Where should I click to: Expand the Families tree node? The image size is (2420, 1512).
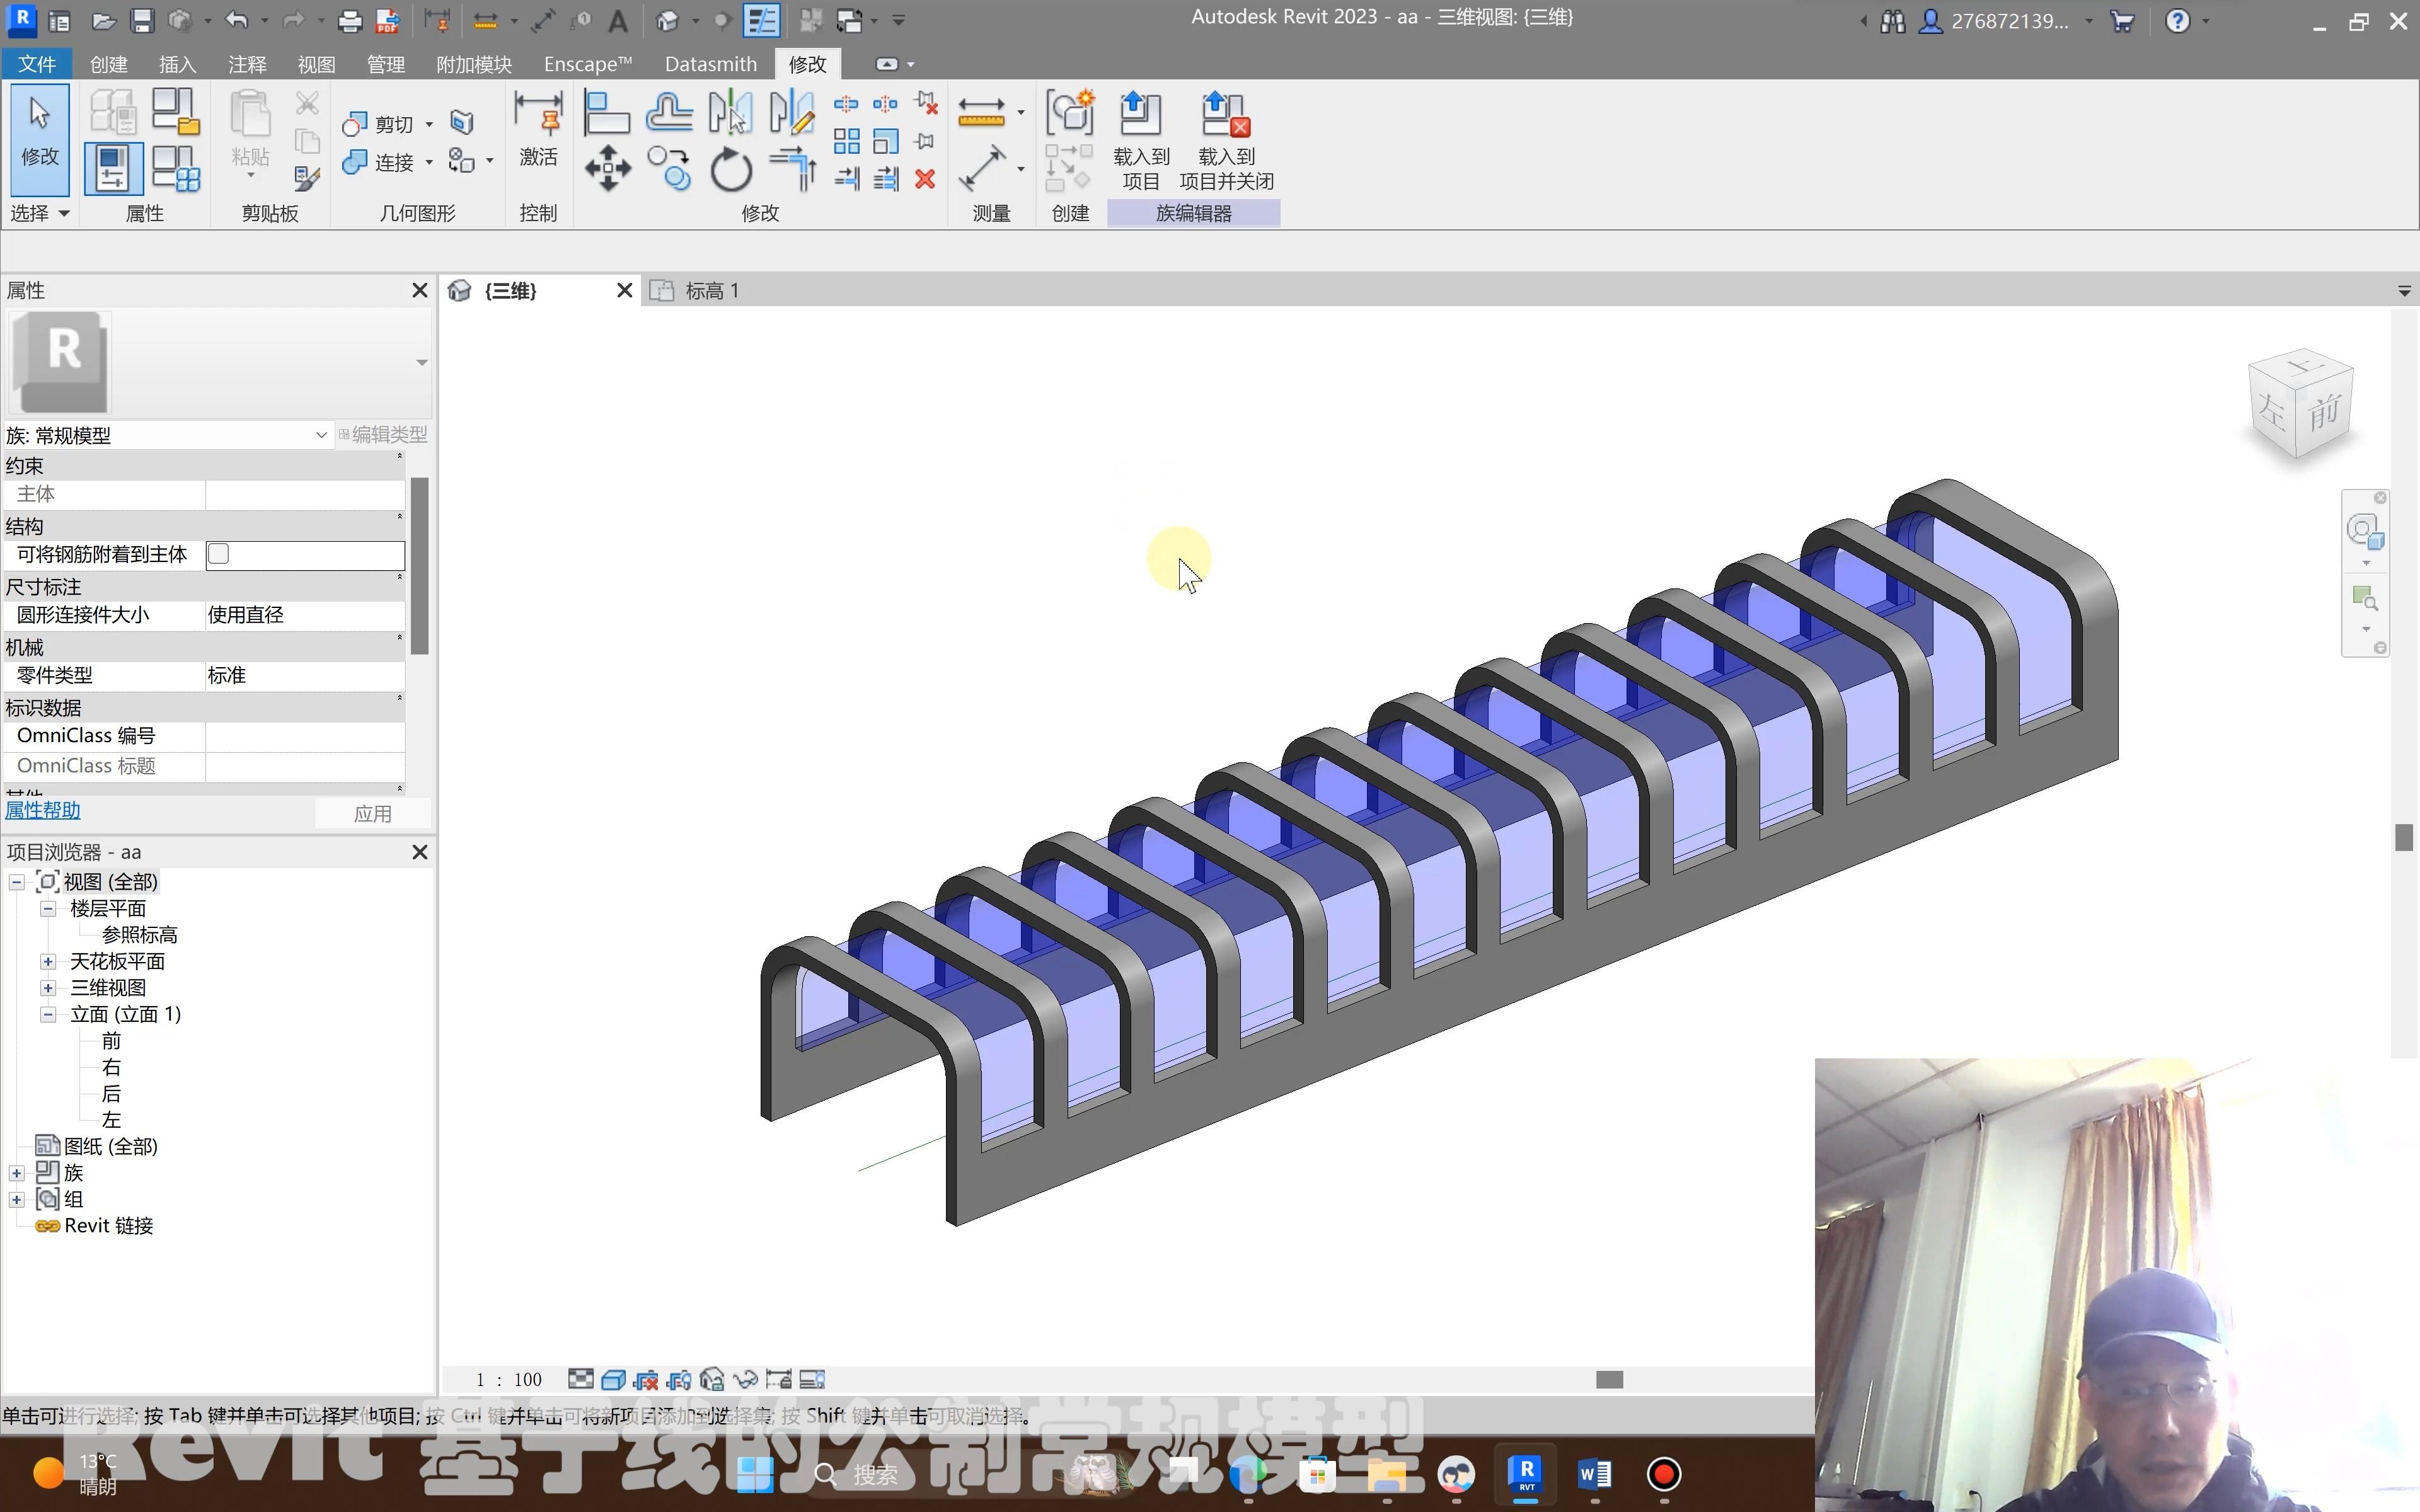pos(17,1173)
